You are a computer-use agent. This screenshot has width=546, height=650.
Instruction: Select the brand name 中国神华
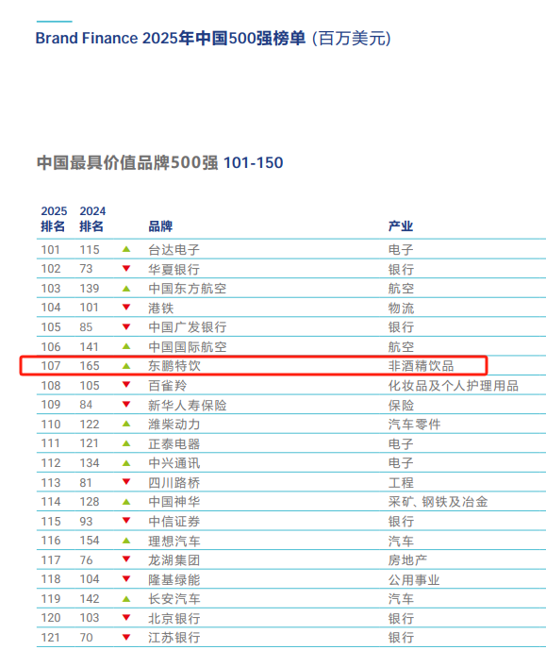pyautogui.click(x=174, y=502)
